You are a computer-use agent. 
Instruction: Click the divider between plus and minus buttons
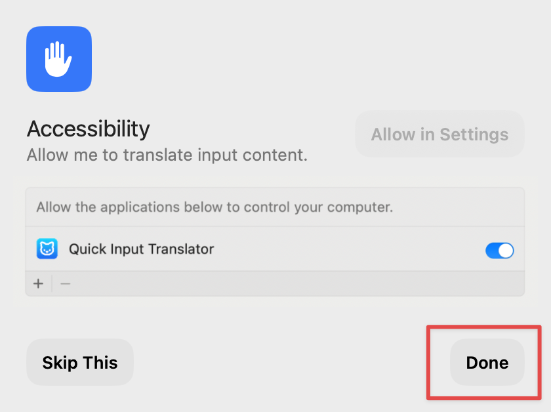(x=52, y=283)
